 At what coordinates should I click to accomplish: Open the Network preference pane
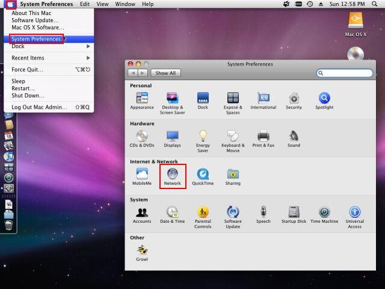coord(173,176)
